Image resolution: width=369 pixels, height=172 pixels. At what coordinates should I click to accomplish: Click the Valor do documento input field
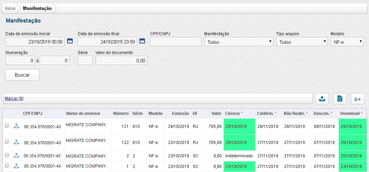pyautogui.click(x=121, y=61)
